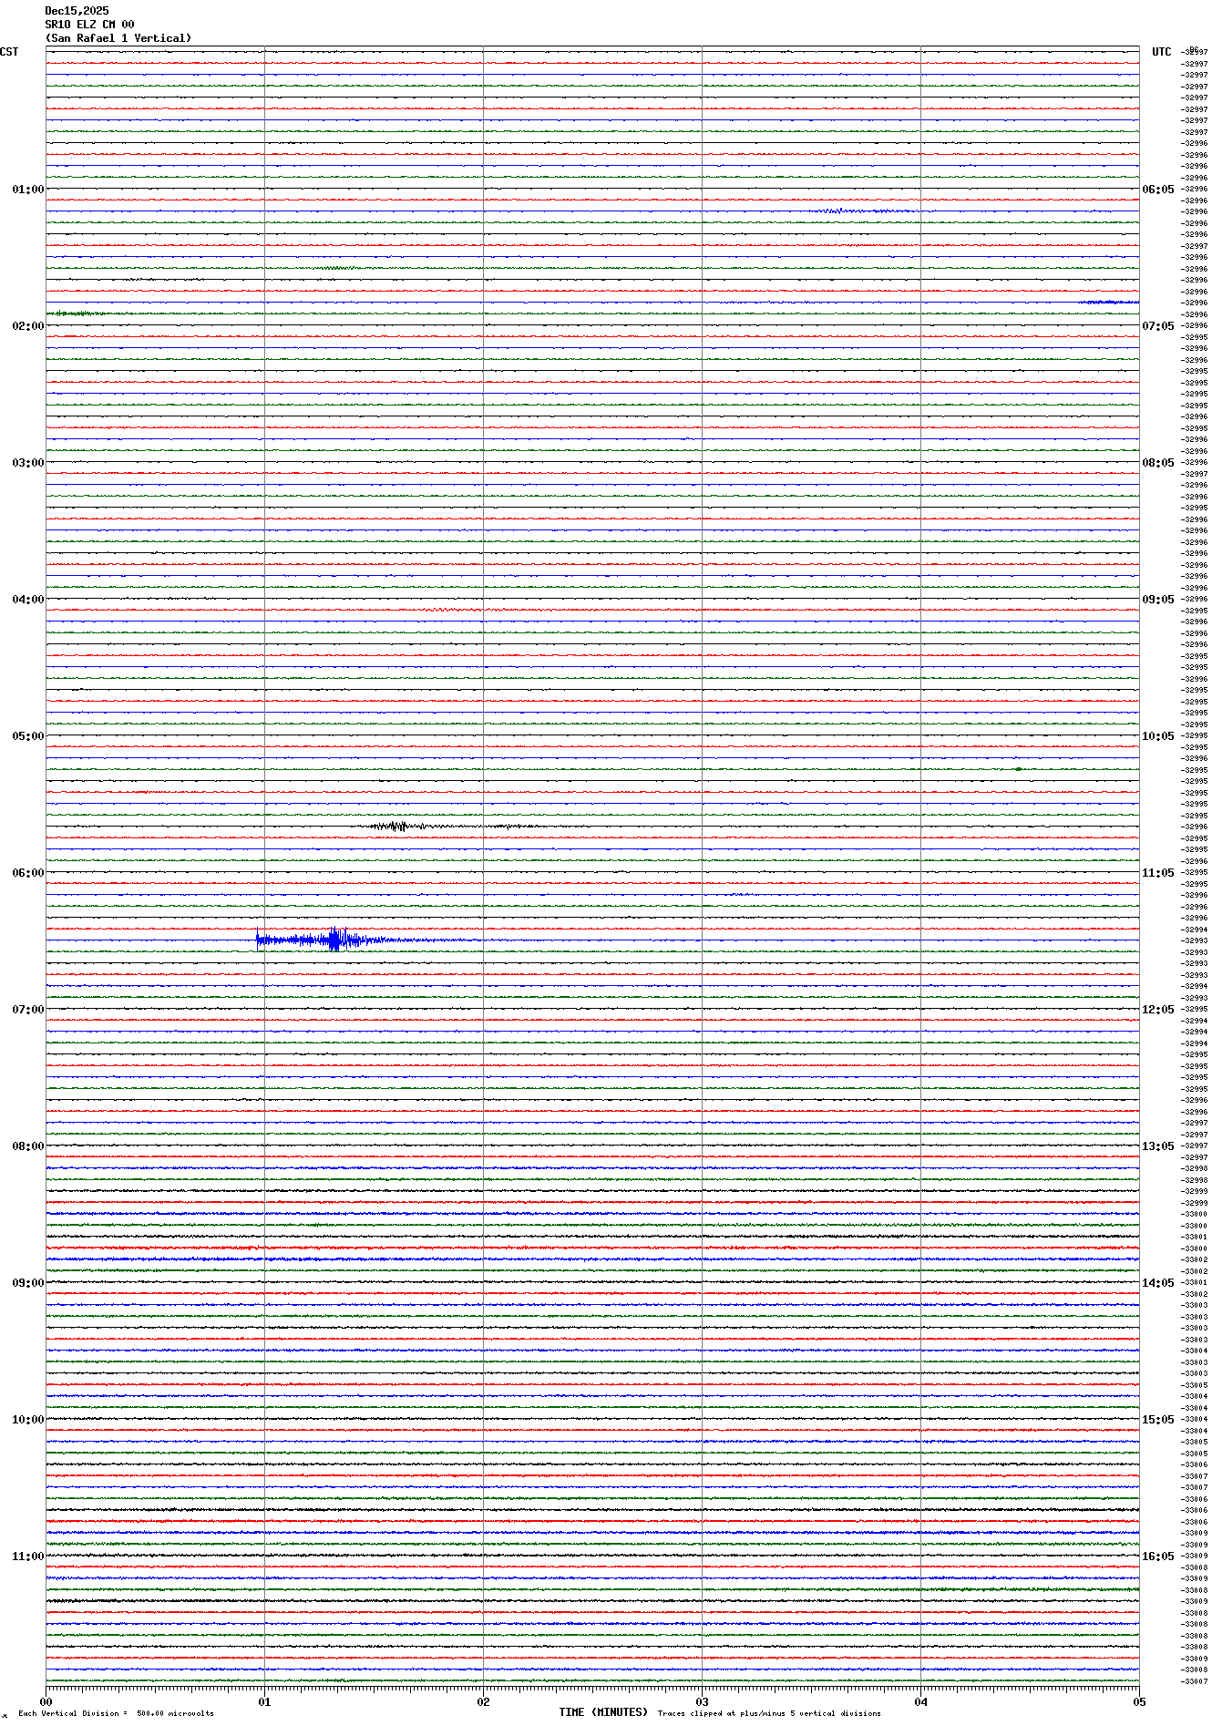The width and height of the screenshot is (1212, 1726).
Task: Select the 04:00 CST time marker
Action: pyautogui.click(x=27, y=600)
